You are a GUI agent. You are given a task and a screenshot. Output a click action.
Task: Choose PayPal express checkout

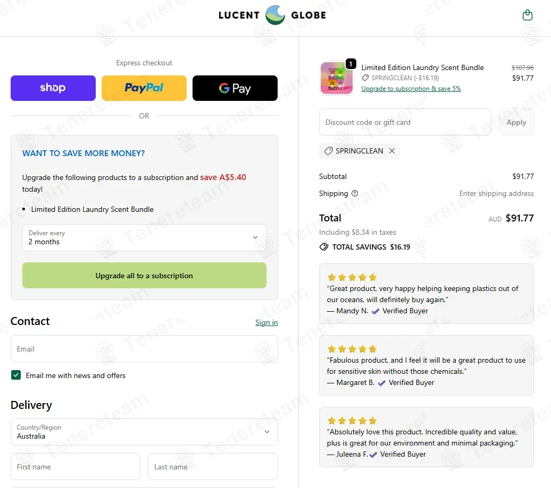click(x=144, y=88)
